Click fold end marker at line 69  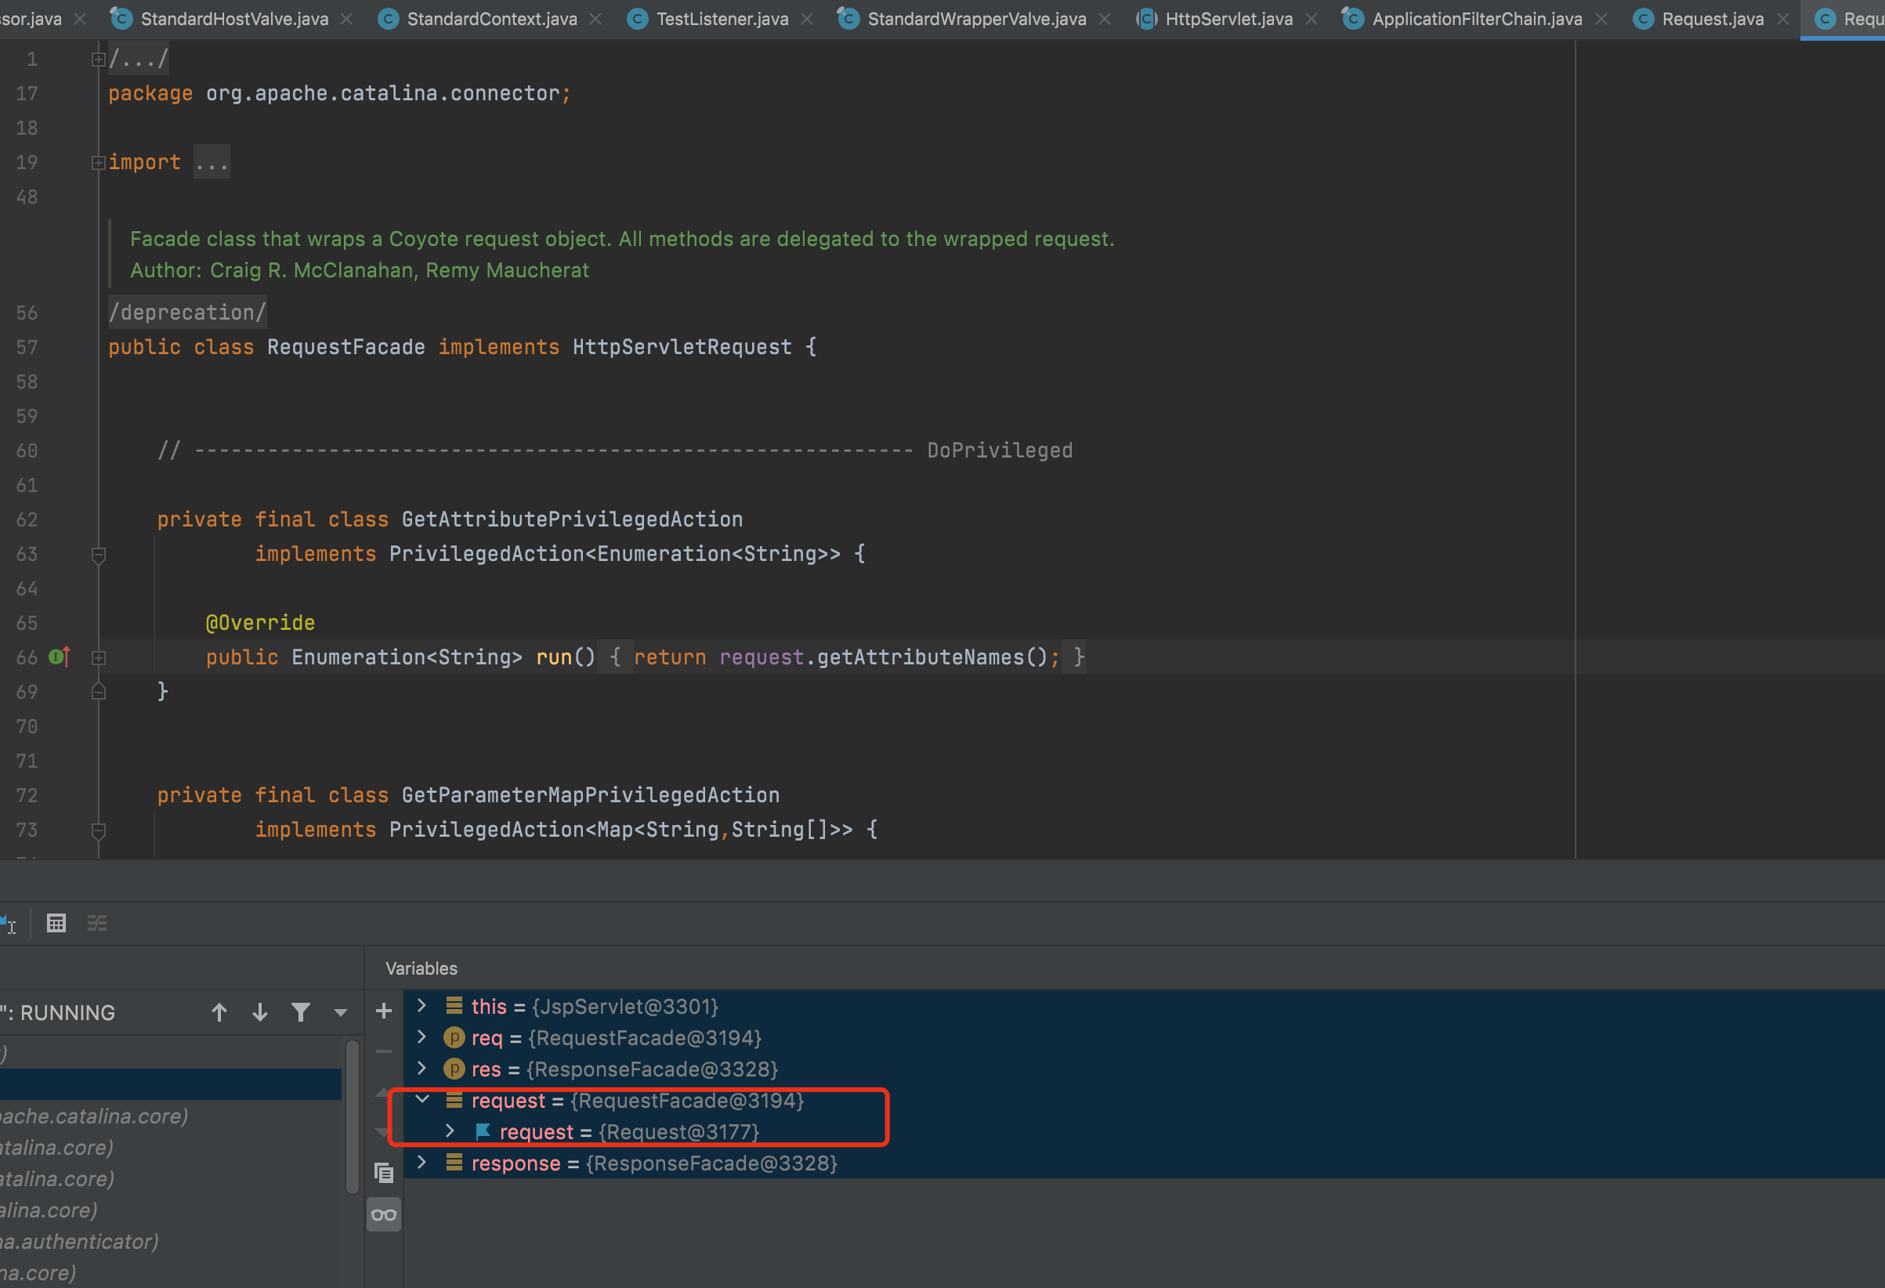tap(98, 691)
